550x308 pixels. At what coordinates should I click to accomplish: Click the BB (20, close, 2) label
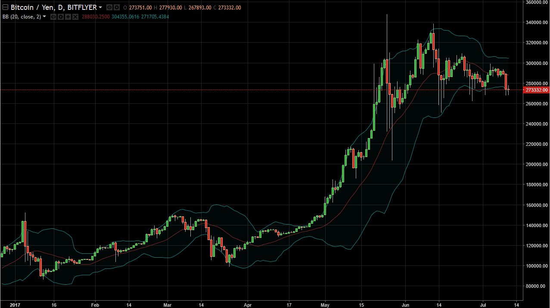[22, 17]
